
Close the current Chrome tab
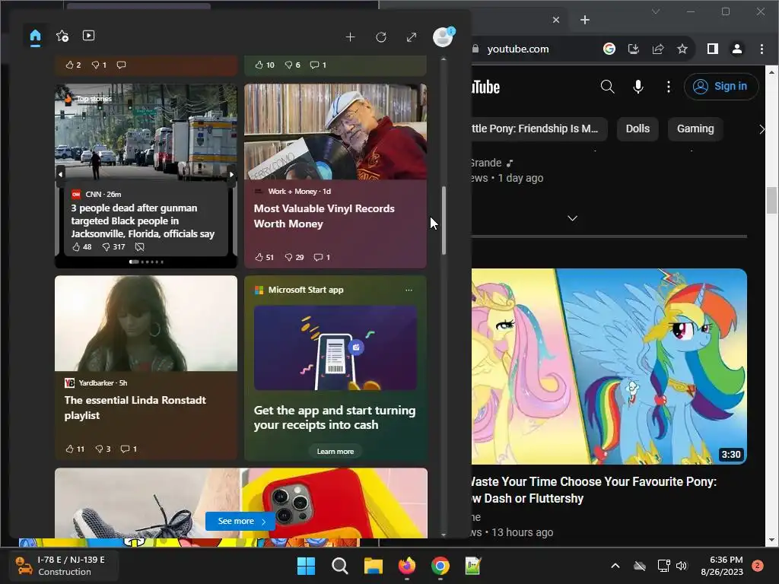pyautogui.click(x=556, y=20)
